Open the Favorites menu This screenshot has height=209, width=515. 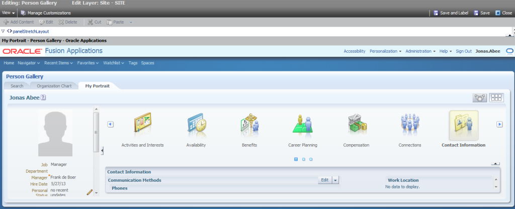(x=88, y=63)
